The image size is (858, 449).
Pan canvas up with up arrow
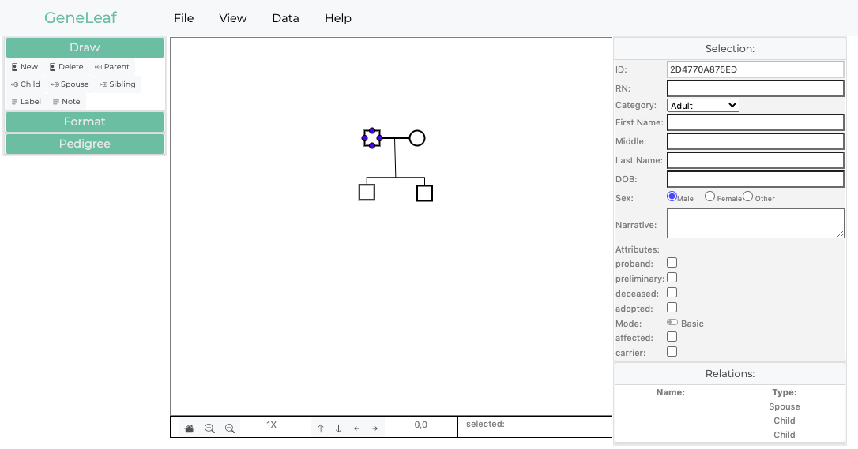(321, 428)
